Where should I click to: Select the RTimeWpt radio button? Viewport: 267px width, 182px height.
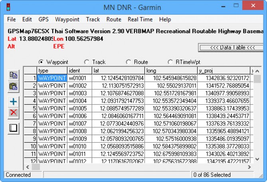170,62
